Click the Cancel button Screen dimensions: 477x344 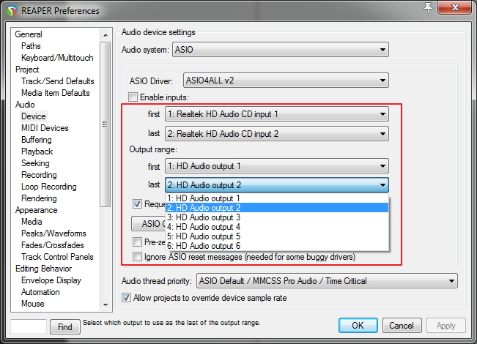click(402, 326)
